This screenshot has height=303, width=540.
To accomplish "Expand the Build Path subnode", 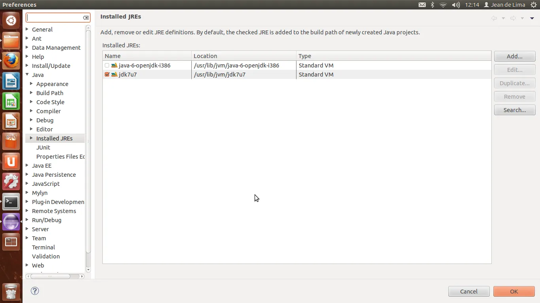I will coord(31,93).
